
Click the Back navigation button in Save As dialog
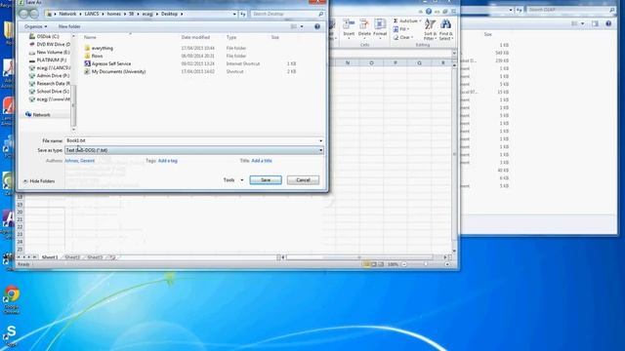(23, 14)
